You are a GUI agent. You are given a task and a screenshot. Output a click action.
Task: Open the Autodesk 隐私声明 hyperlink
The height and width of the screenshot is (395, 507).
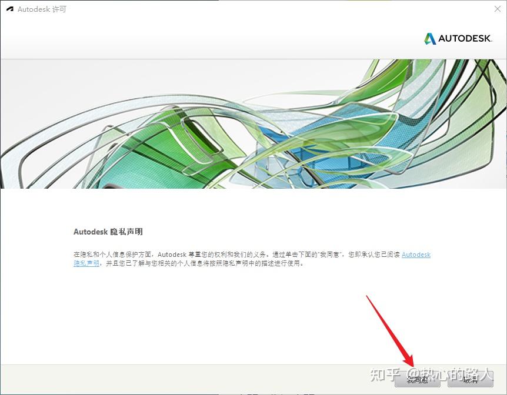pyautogui.click(x=416, y=255)
